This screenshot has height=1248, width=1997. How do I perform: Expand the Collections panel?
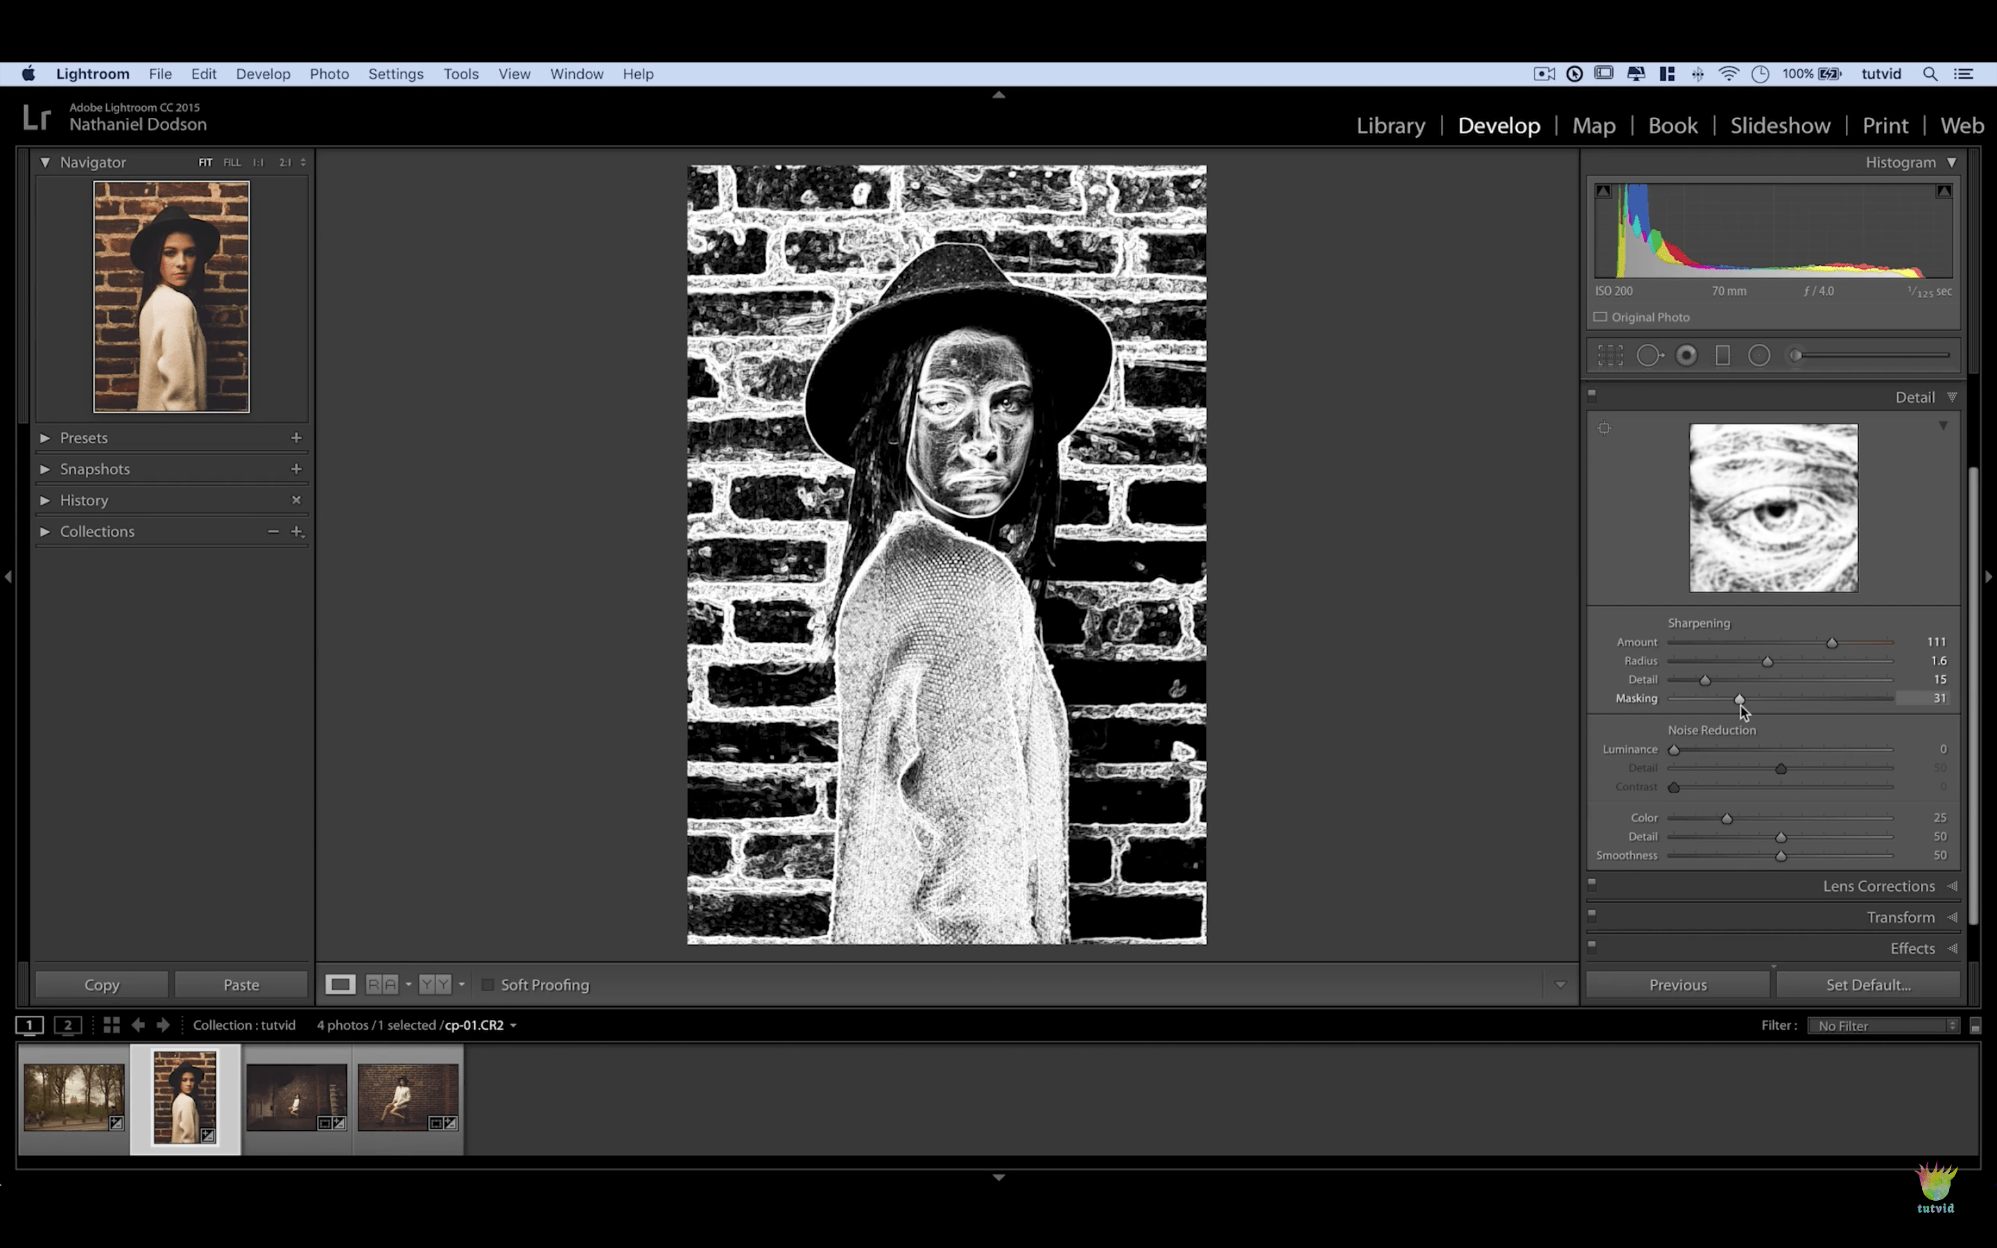[45, 532]
